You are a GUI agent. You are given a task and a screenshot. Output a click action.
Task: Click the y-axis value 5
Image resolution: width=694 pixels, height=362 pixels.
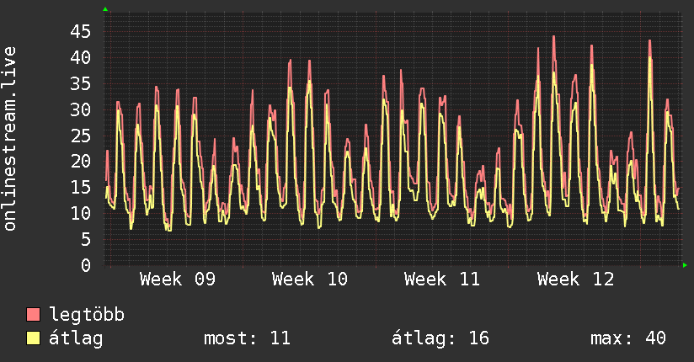coord(86,239)
